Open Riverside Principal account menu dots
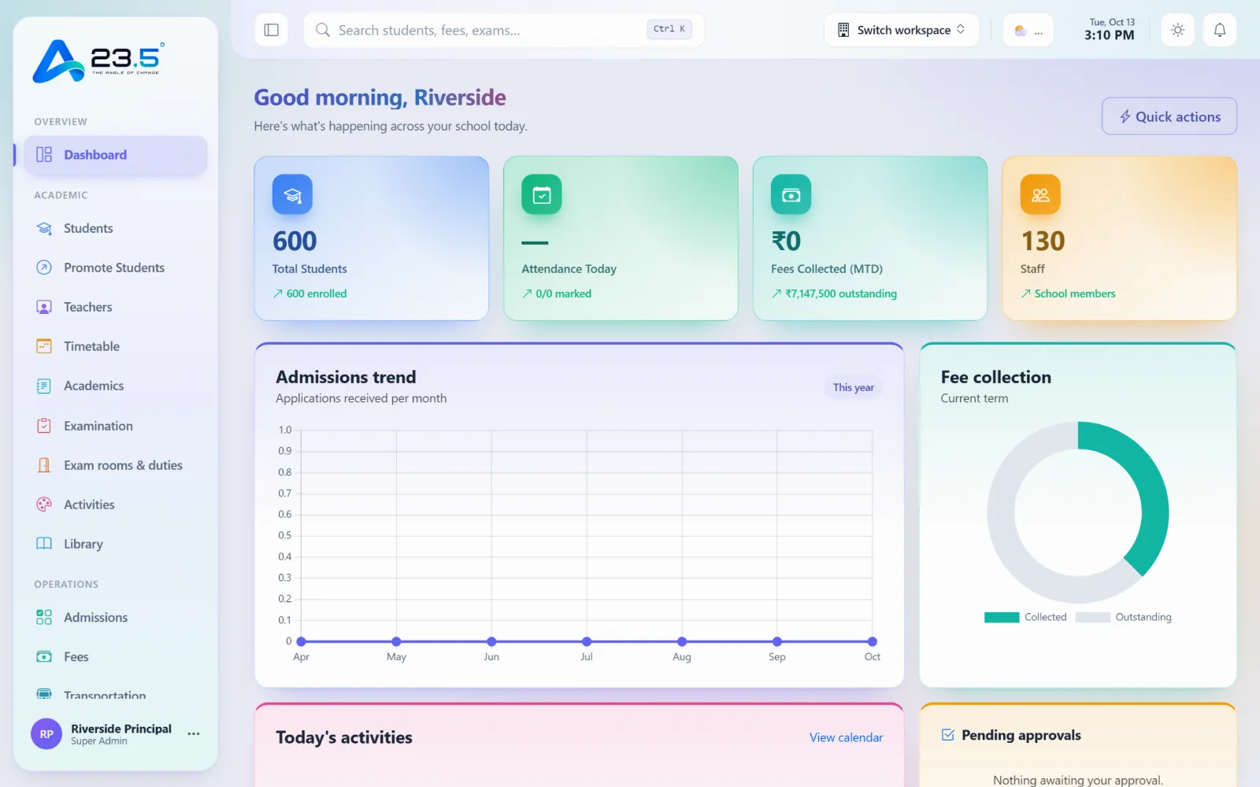1260x787 pixels. [194, 733]
